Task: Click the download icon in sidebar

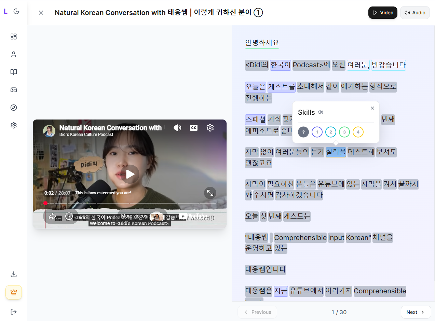Action: (14, 274)
